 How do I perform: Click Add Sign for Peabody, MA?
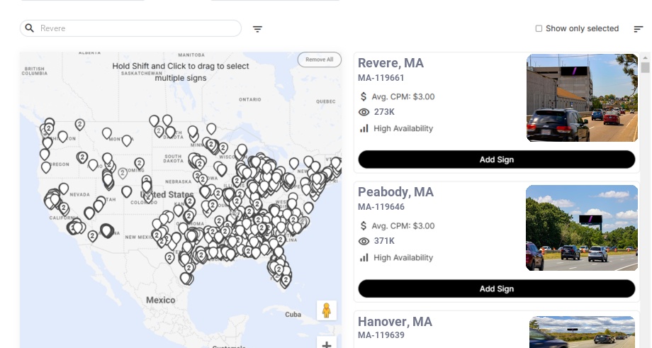pos(497,288)
